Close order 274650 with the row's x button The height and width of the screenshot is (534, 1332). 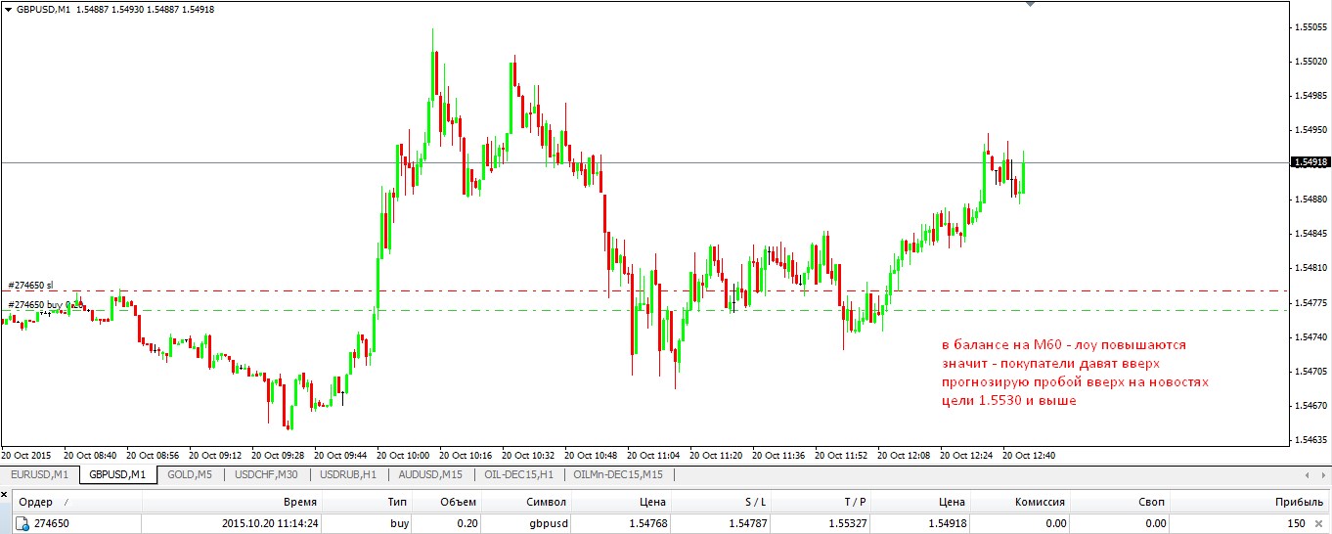1320,523
